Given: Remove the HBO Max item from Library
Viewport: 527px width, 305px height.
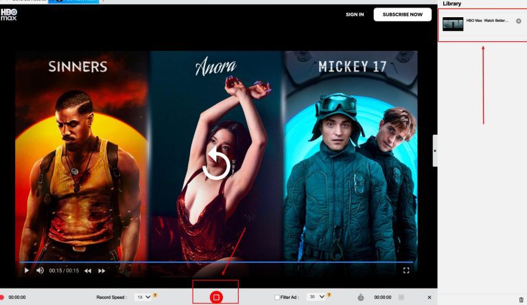Looking at the screenshot, I should (x=518, y=21).
